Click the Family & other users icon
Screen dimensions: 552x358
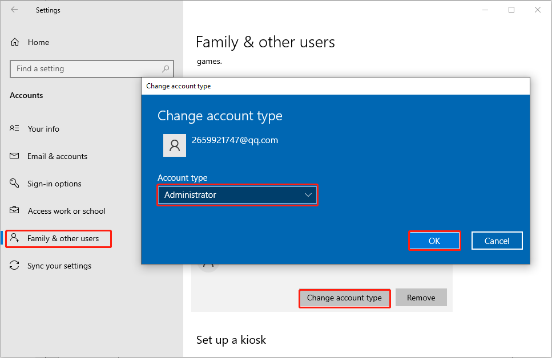pos(14,238)
